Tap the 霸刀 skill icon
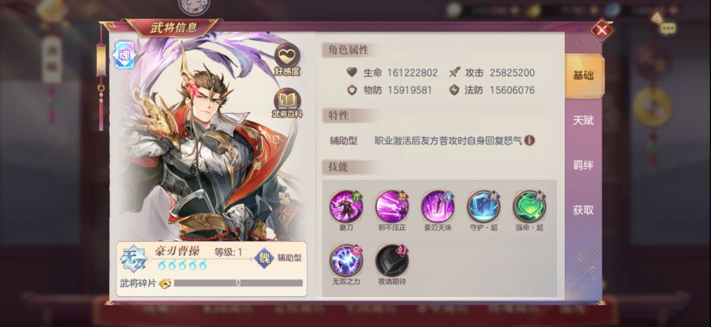This screenshot has width=711, height=327. (x=346, y=207)
